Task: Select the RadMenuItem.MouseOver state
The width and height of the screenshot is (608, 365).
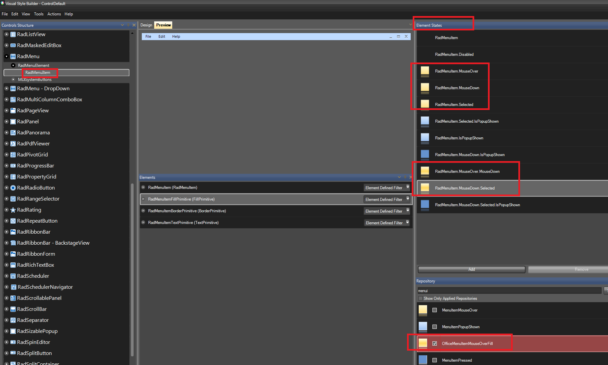Action: pos(512,71)
